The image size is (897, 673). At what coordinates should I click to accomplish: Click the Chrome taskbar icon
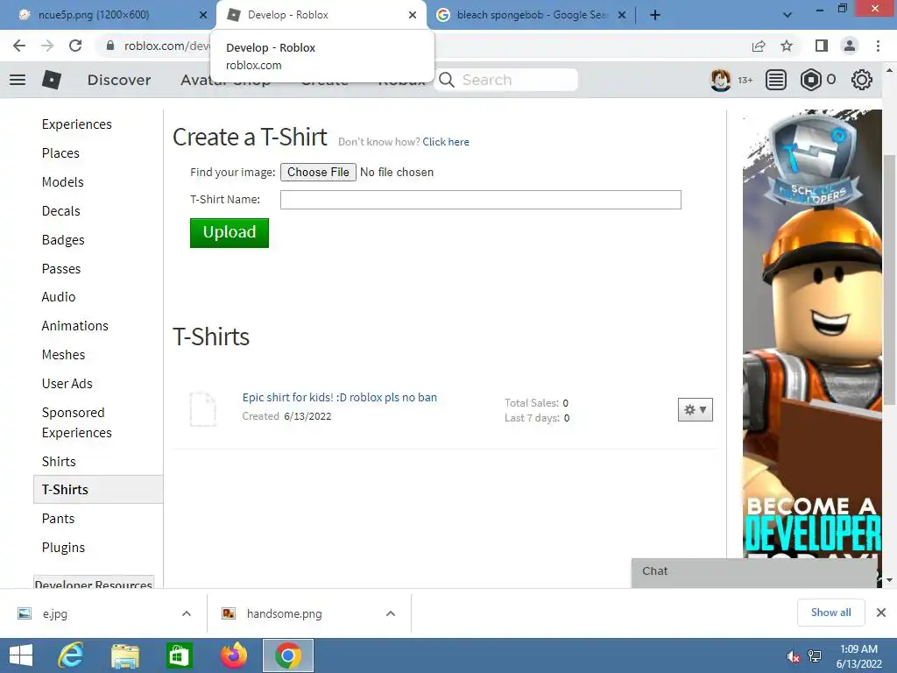click(287, 655)
